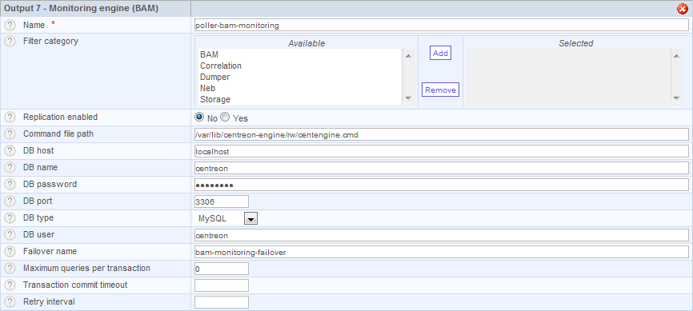Image resolution: width=693 pixels, height=311 pixels.
Task: Click the DB name input field
Action: pyautogui.click(x=442, y=168)
